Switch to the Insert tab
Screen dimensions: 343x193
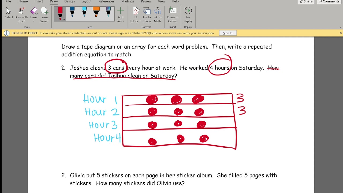pyautogui.click(x=39, y=2)
